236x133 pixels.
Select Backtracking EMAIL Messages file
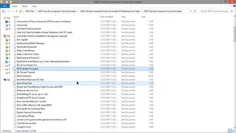click(x=31, y=43)
